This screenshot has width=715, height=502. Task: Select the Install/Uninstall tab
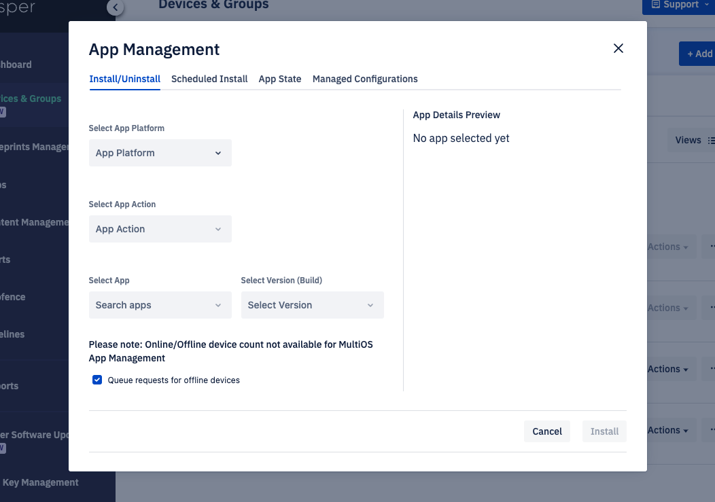pyautogui.click(x=124, y=79)
